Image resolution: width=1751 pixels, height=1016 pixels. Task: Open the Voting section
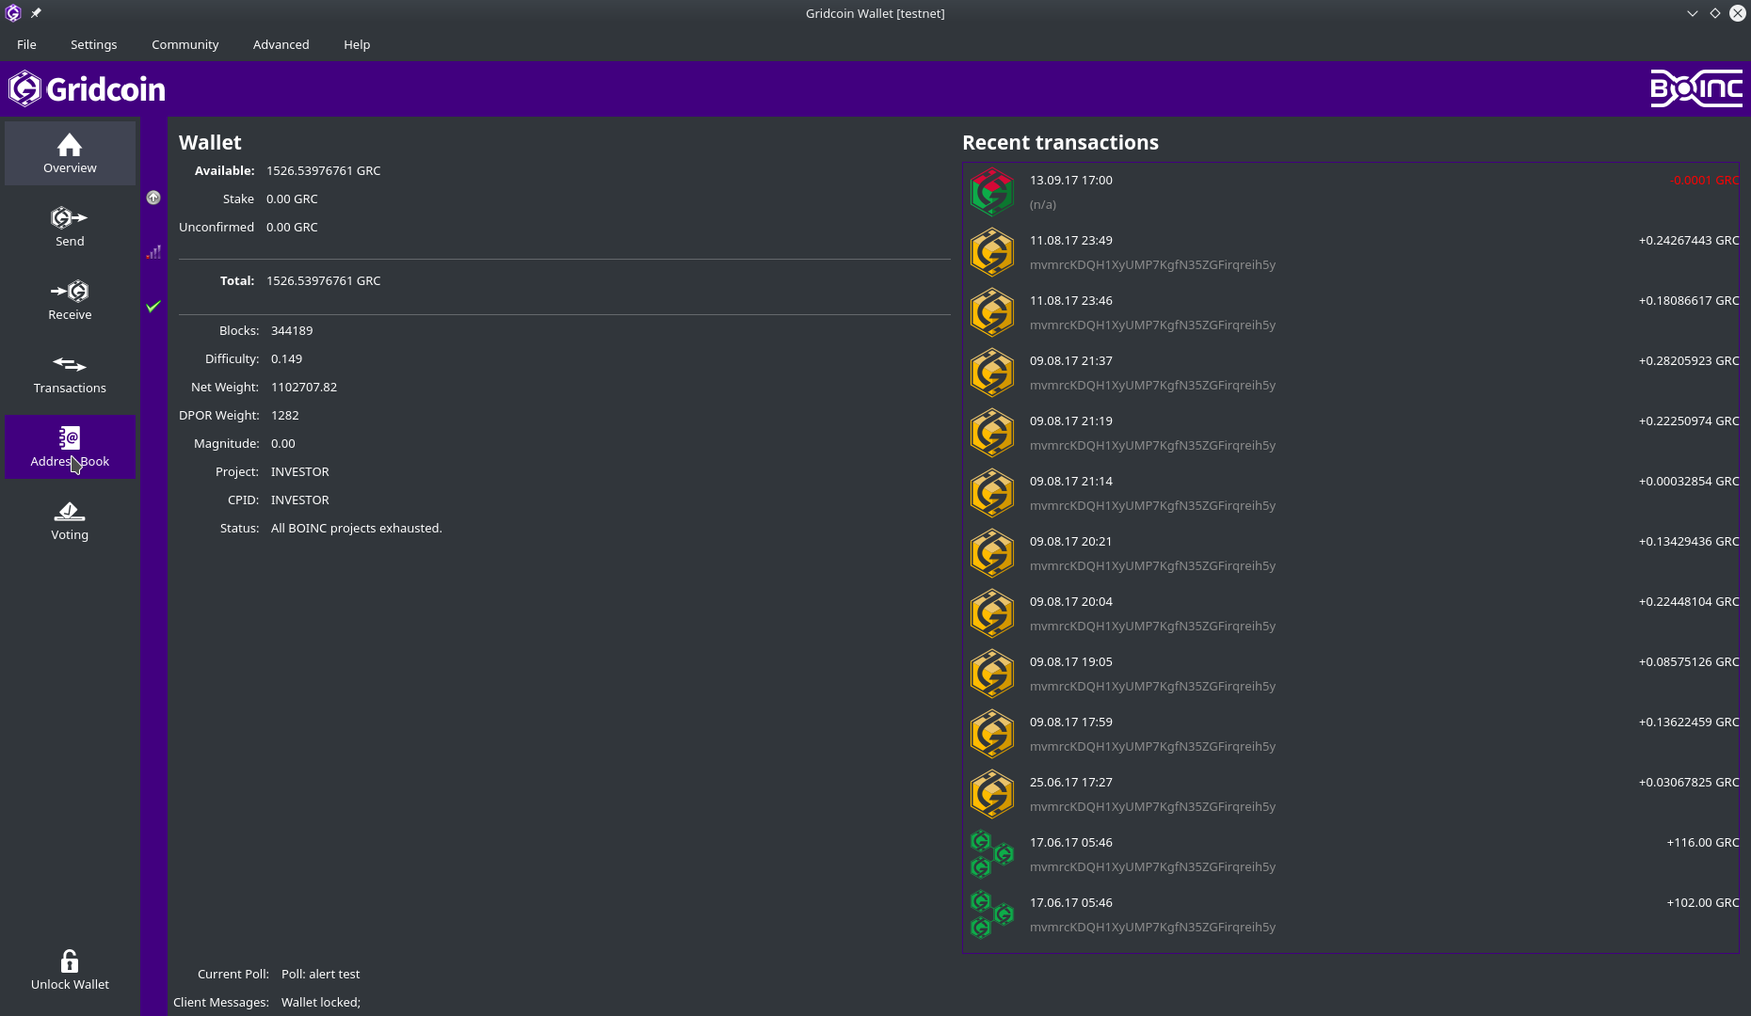coord(70,520)
